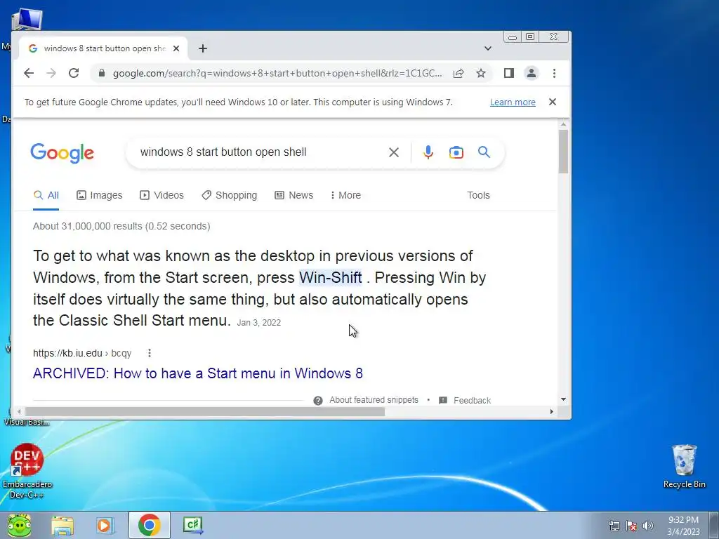Dismiss the Chrome updates notification bar
Screen dimensions: 719x539
coord(553,102)
